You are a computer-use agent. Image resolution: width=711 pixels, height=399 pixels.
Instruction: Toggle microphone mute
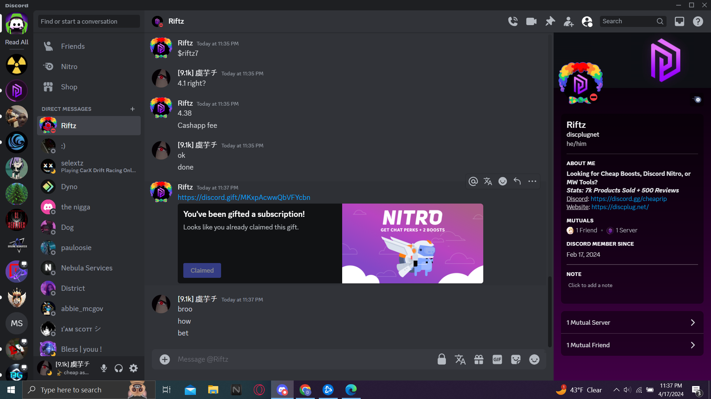pyautogui.click(x=104, y=368)
